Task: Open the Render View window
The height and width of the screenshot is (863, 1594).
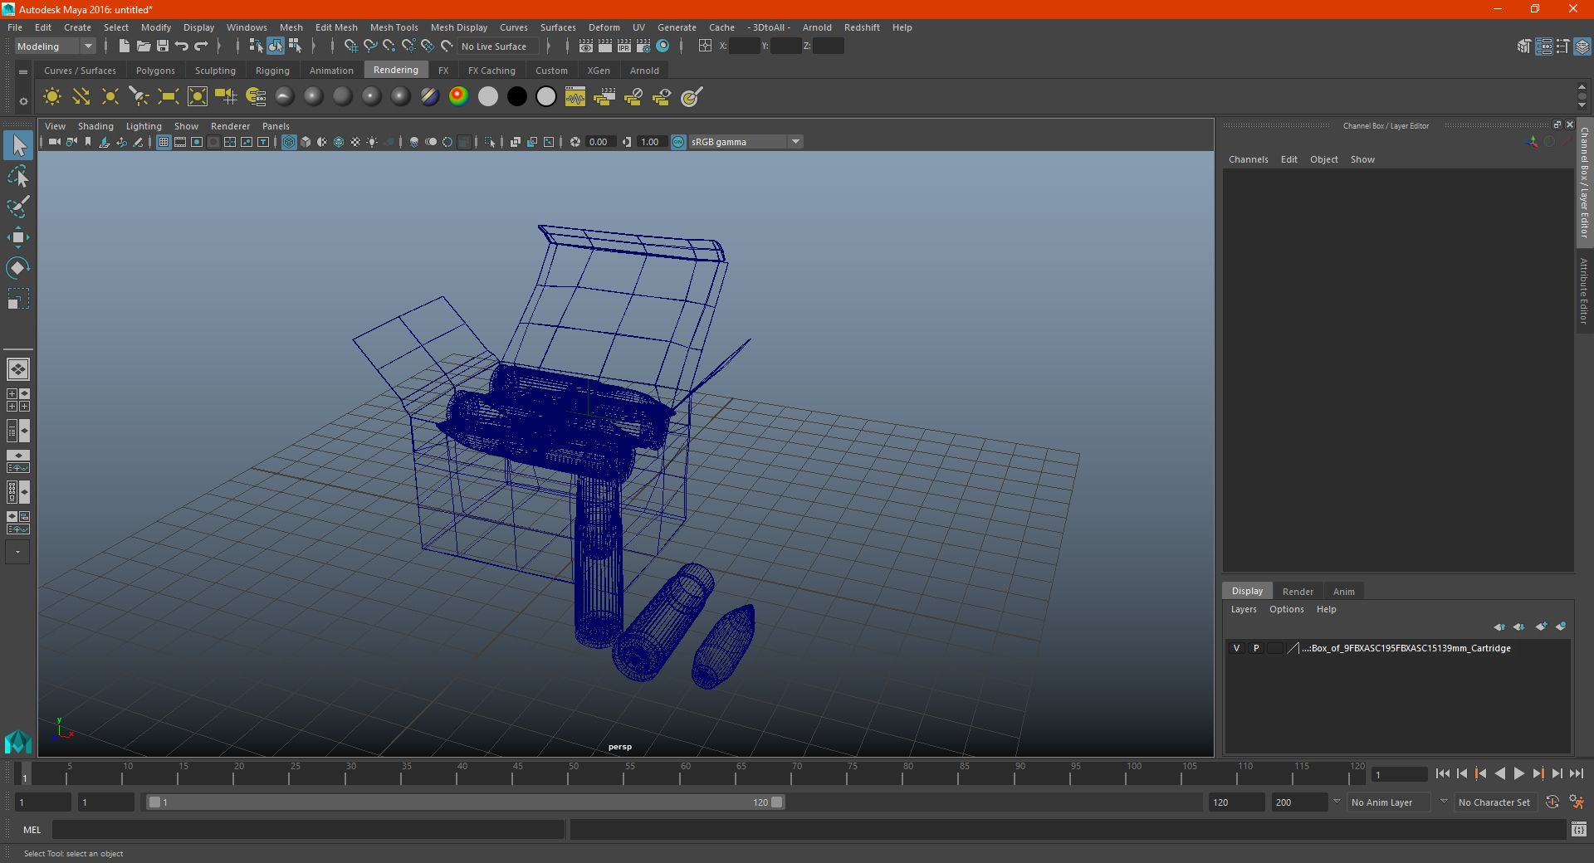Action: click(x=586, y=46)
